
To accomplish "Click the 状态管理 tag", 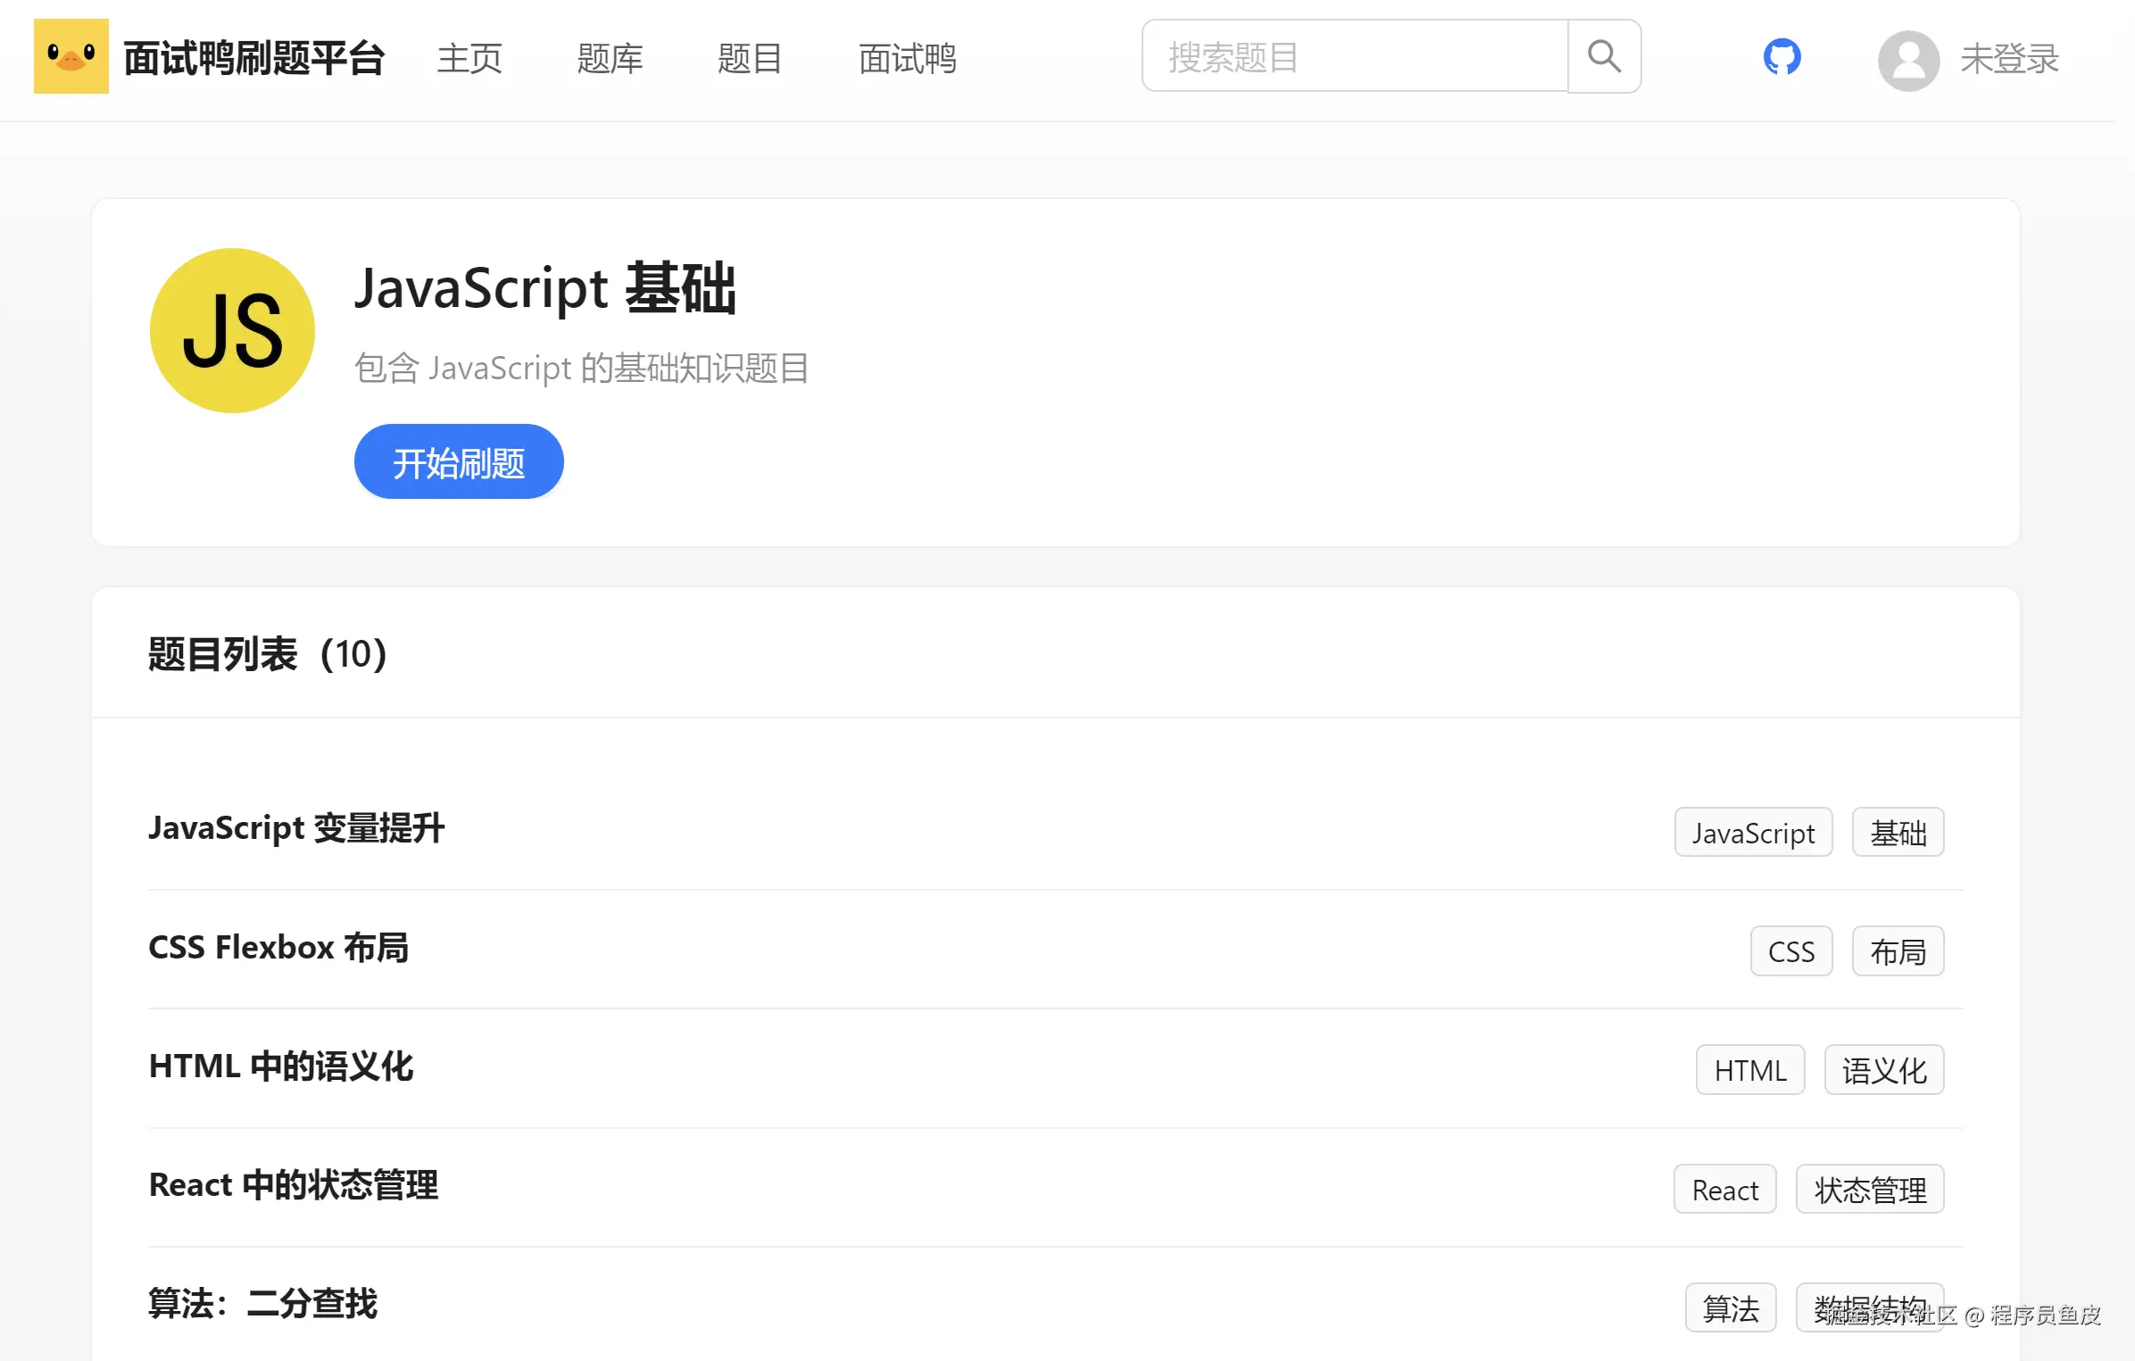I will coord(1870,1190).
